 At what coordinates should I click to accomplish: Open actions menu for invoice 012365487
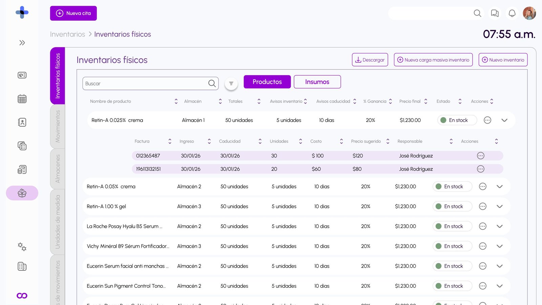(480, 156)
